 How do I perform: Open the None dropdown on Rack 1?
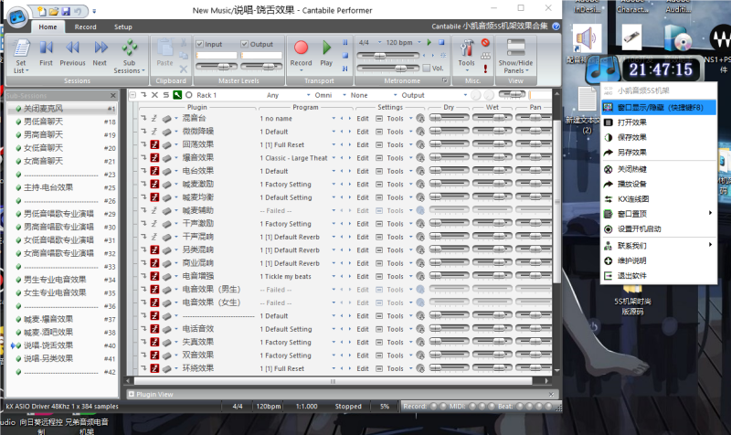pyautogui.click(x=396, y=95)
